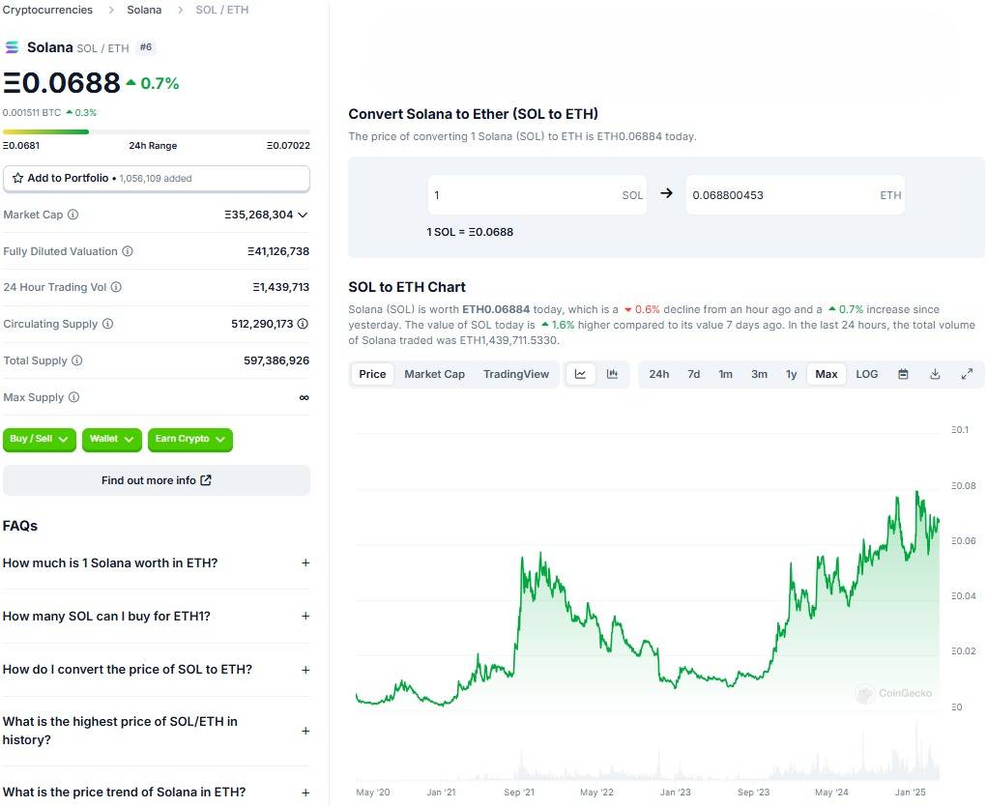987x807 pixels.
Task: Click the SOL amount input field
Action: tap(522, 195)
